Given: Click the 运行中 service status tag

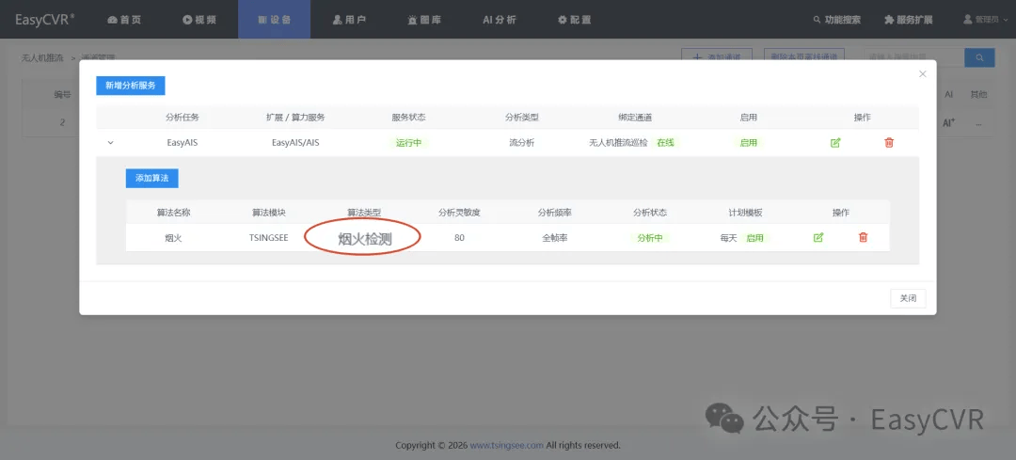Looking at the screenshot, I should [x=409, y=143].
